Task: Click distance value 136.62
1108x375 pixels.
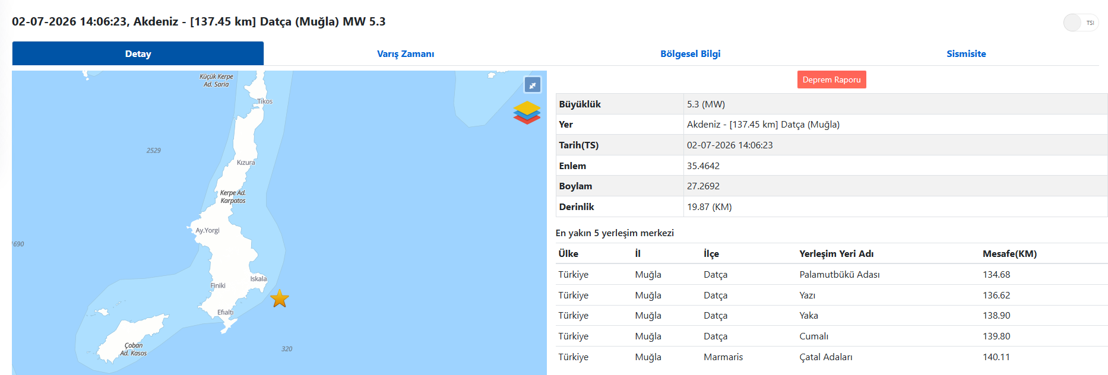Action: pyautogui.click(x=996, y=295)
